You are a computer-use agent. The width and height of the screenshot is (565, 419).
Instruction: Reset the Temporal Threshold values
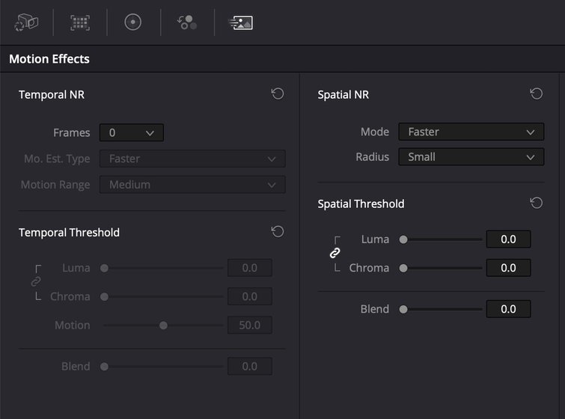pyautogui.click(x=278, y=232)
